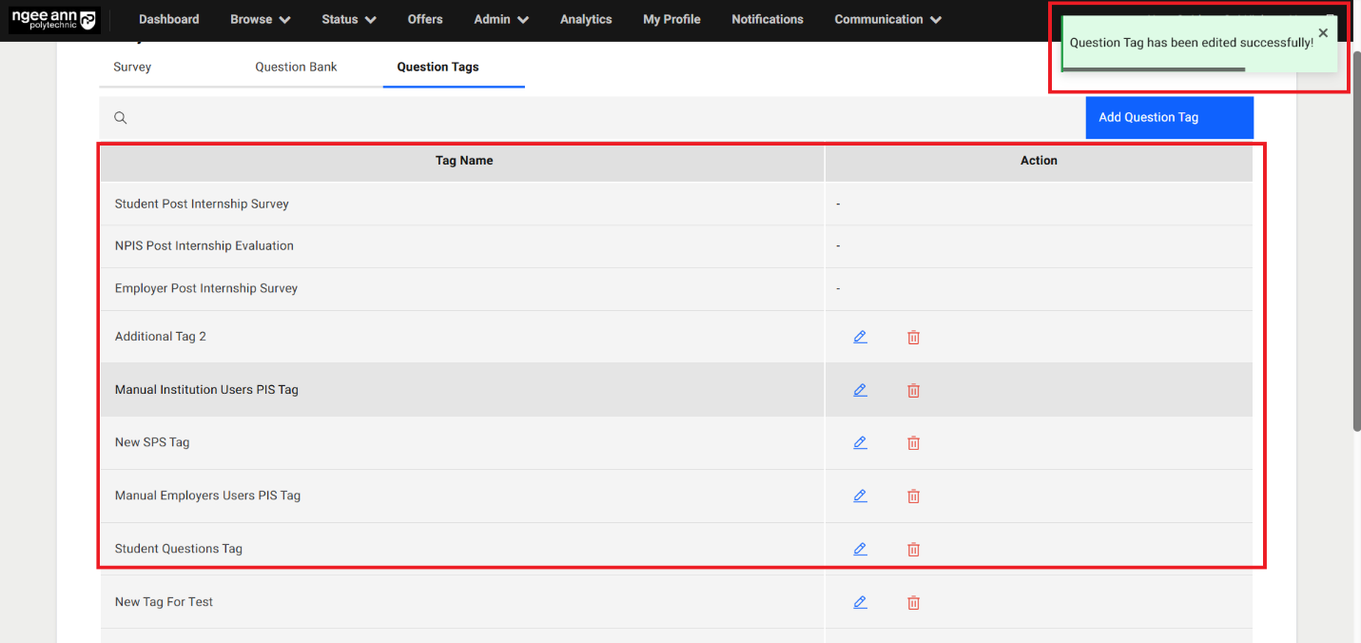This screenshot has height=643, width=1361.
Task: Delete the Student Questions Tag
Action: (913, 550)
